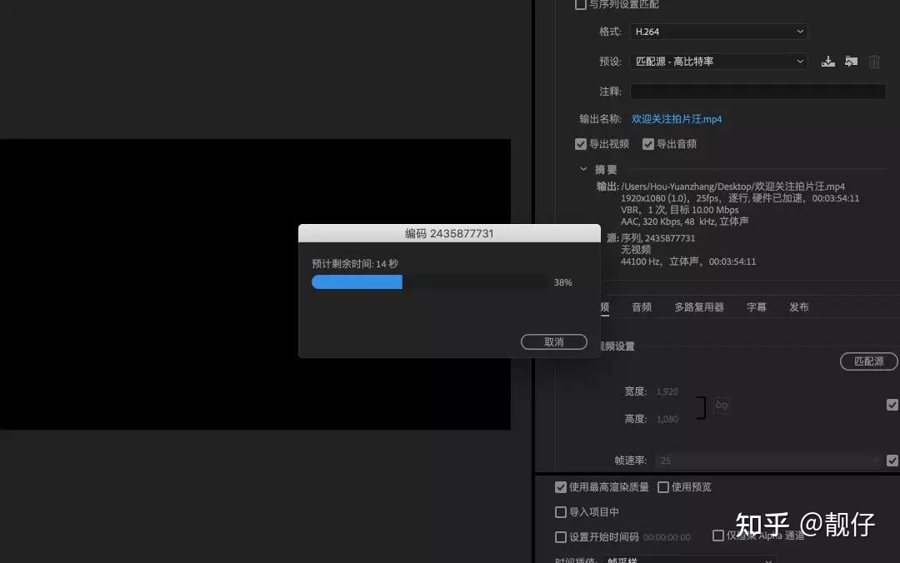Enable the 设置开始时间码 start timecode option
Screen dimensions: 900x563
tap(560, 537)
